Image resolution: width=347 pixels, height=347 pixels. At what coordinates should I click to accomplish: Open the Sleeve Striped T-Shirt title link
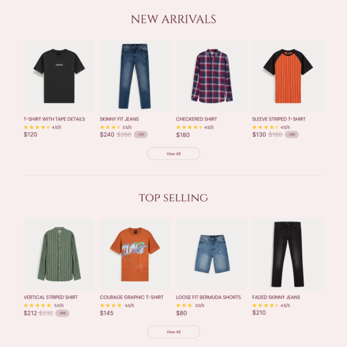[279, 119]
